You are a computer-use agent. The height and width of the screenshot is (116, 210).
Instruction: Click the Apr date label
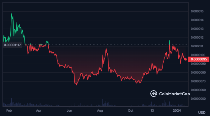click(39, 111)
